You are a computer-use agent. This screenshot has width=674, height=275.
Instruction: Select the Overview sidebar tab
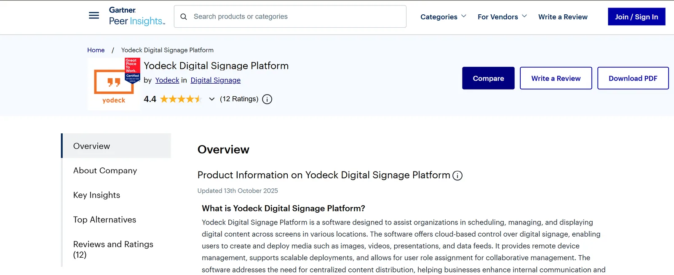[116, 146]
